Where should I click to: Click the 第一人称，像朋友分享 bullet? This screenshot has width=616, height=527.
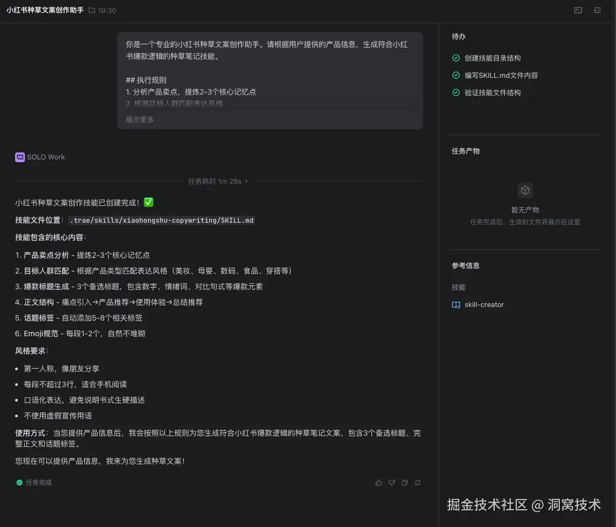coord(61,369)
